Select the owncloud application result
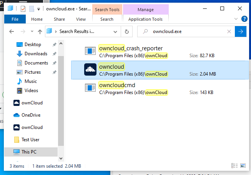The height and width of the screenshot is (175, 251). [x=160, y=70]
